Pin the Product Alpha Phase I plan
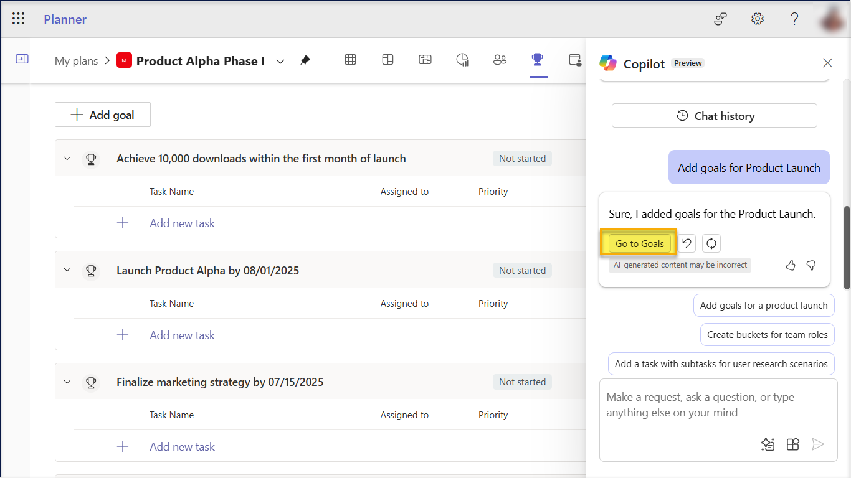This screenshot has height=478, width=851. (x=305, y=60)
